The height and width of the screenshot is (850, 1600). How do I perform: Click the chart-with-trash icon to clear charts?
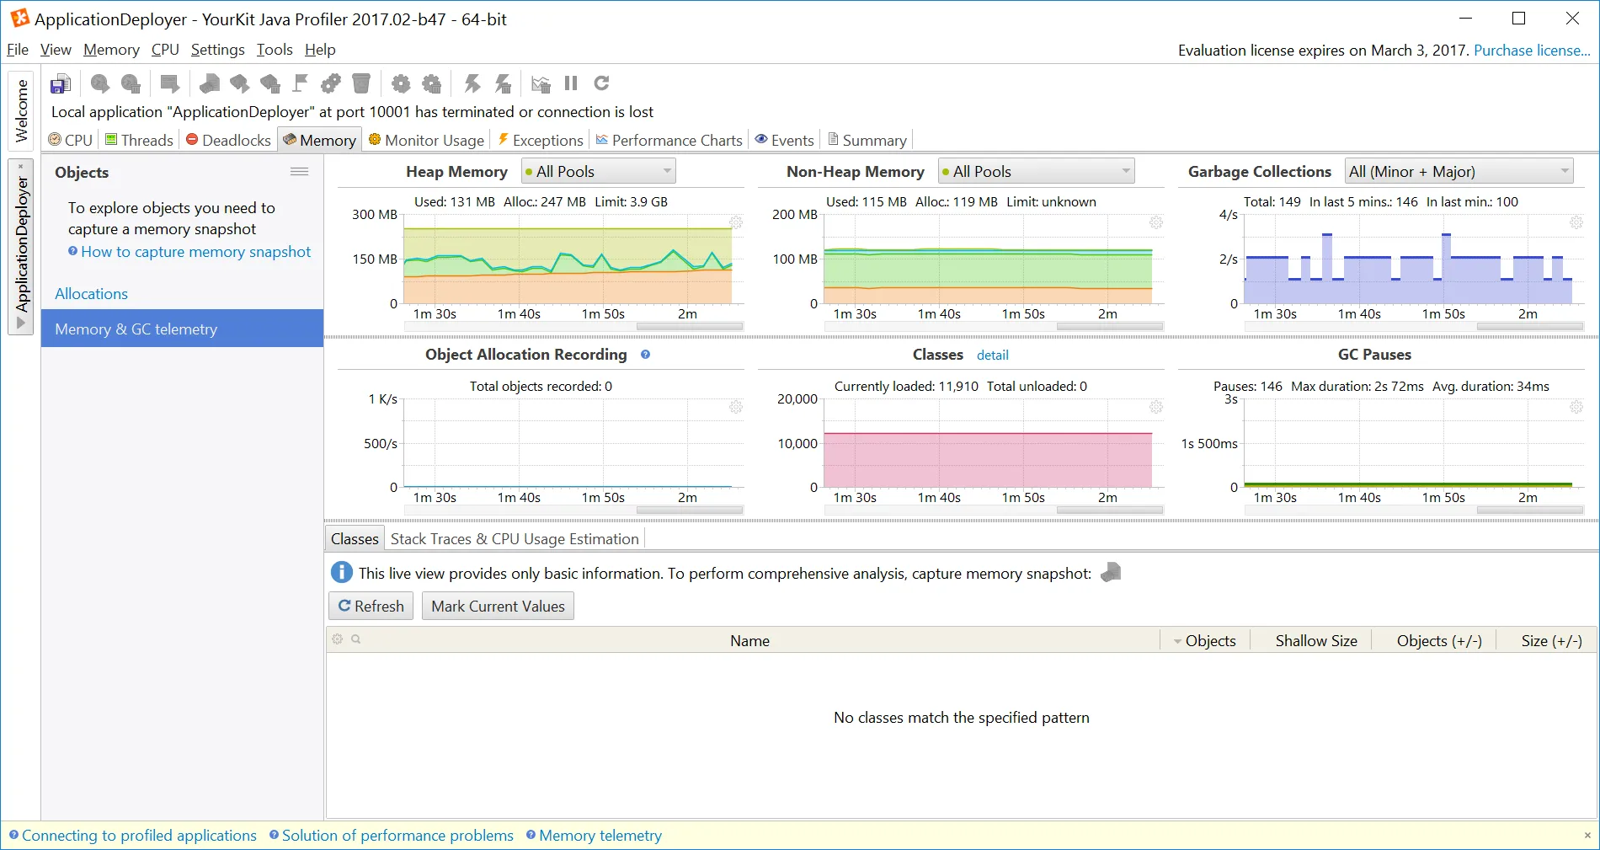pos(541,83)
